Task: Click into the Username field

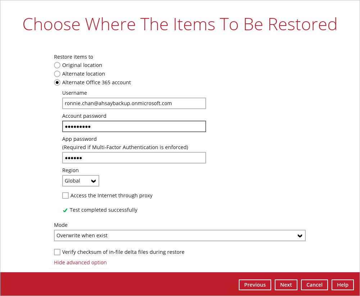Action: [134, 103]
